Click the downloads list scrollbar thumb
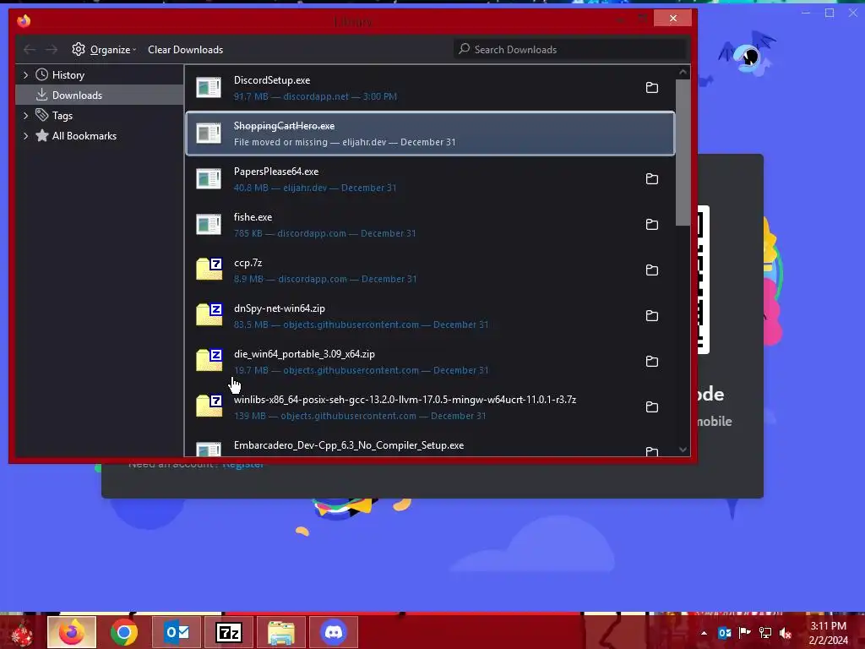Viewport: 865px width, 649px height. (683, 152)
